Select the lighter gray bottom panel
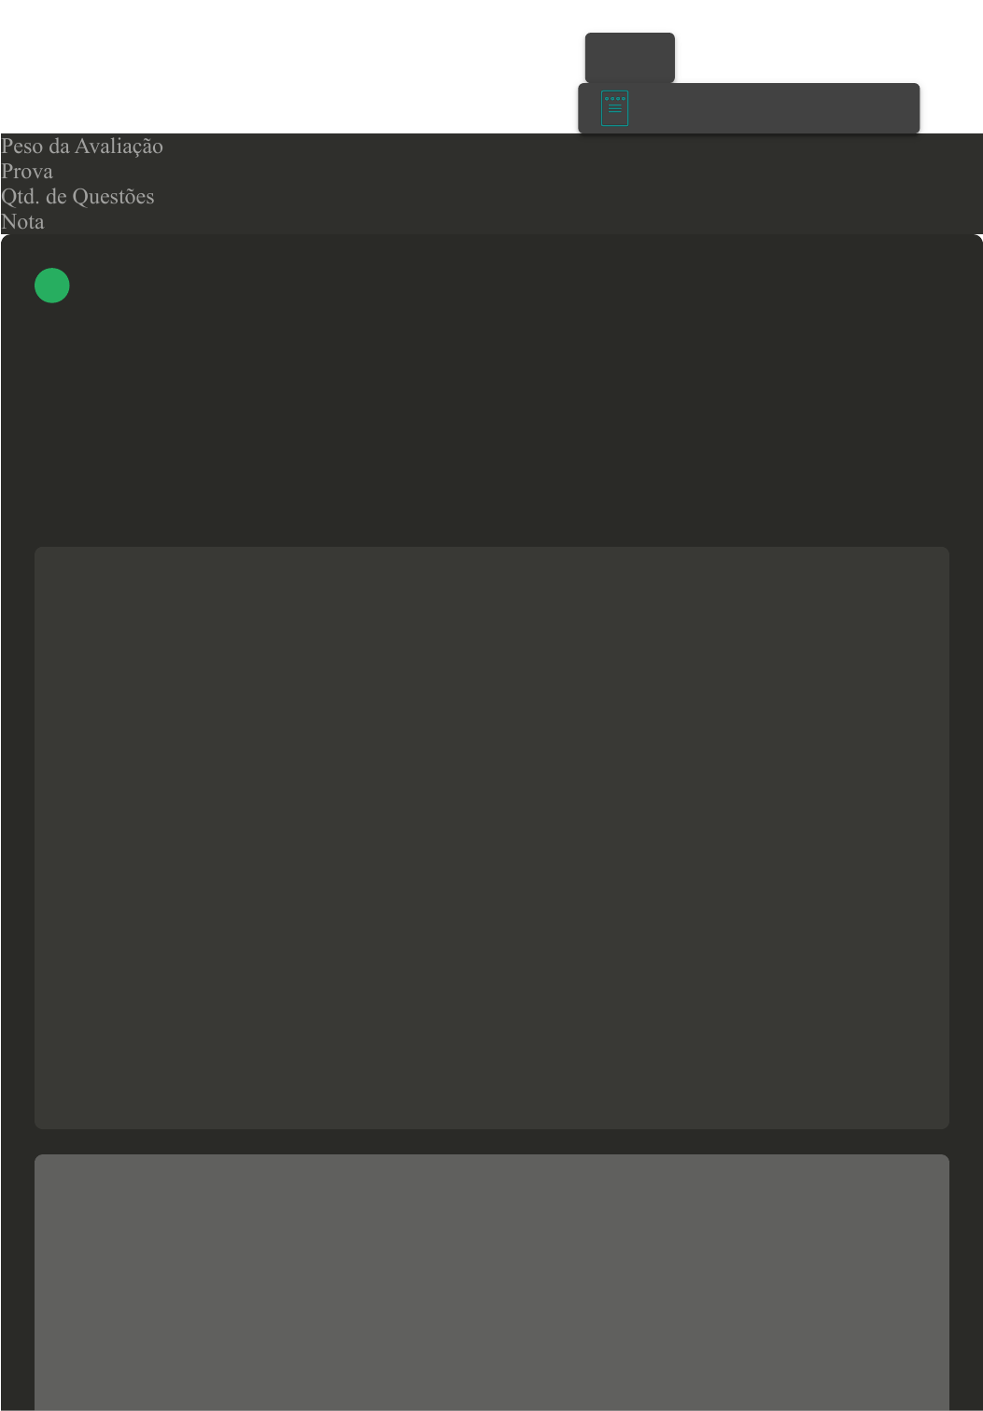Screen dimensions: 983x1411 pos(492,1282)
